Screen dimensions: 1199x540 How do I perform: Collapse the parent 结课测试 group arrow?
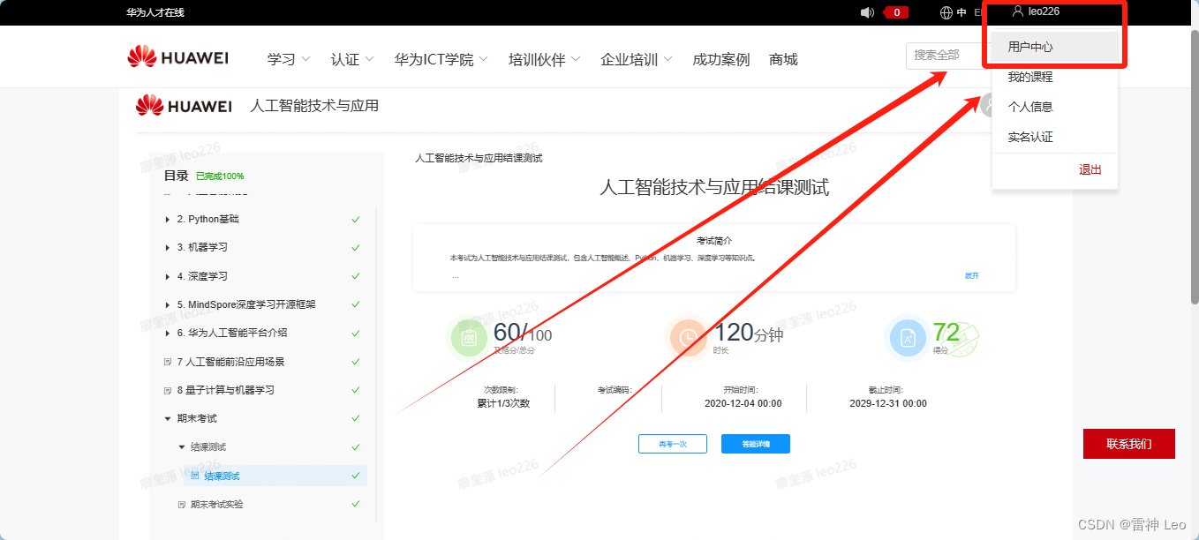[x=182, y=447]
